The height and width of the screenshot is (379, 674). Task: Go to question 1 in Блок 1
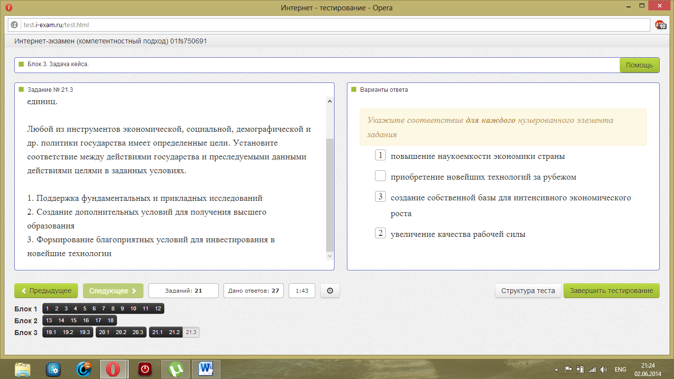[47, 308]
